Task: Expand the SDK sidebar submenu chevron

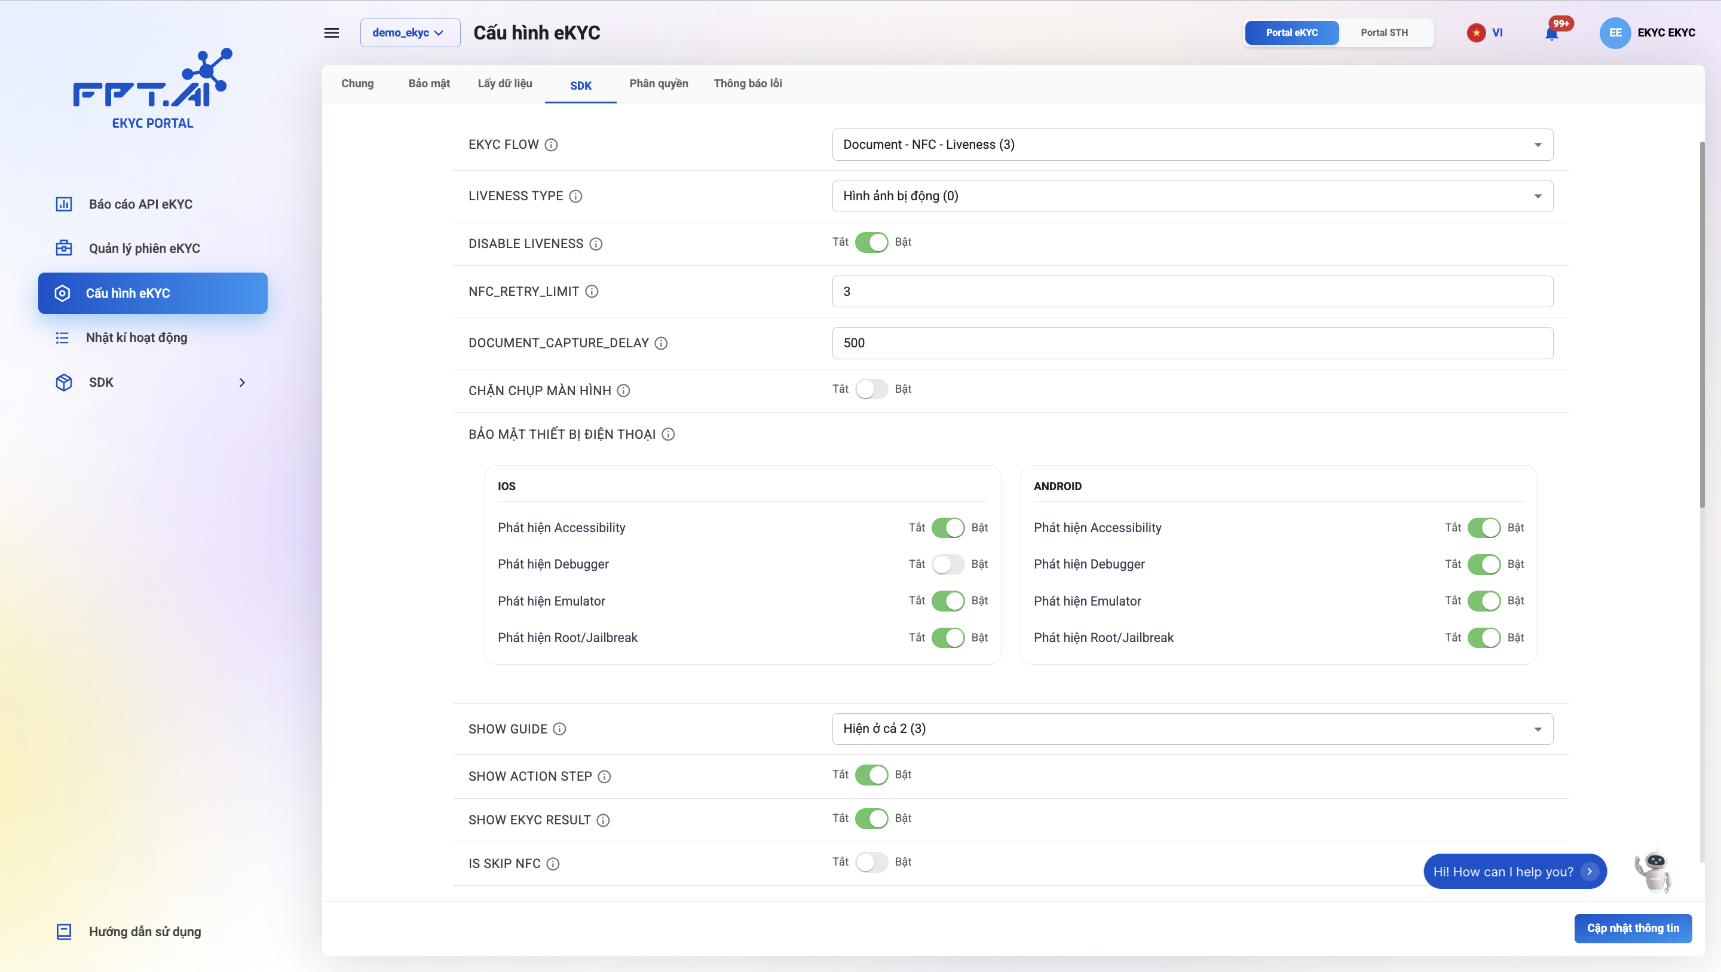Action: [242, 383]
